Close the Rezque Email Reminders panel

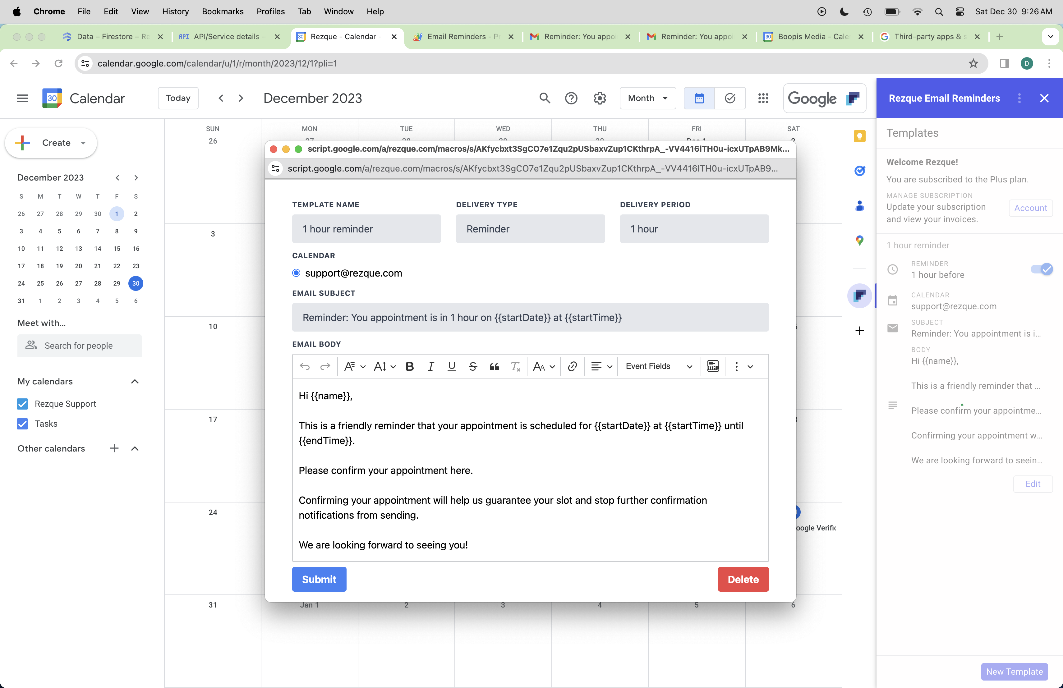tap(1044, 98)
